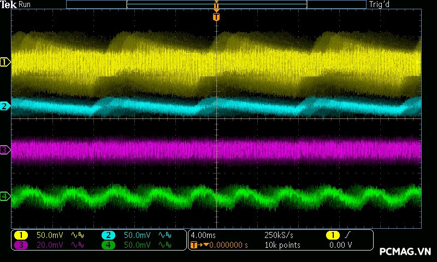
Task: Click the trigger source channel 1 badge
Action: (x=332, y=235)
